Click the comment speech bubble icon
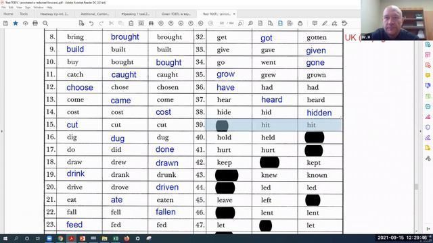Image resolution: width=433 pixels, height=243 pixels. [315, 24]
